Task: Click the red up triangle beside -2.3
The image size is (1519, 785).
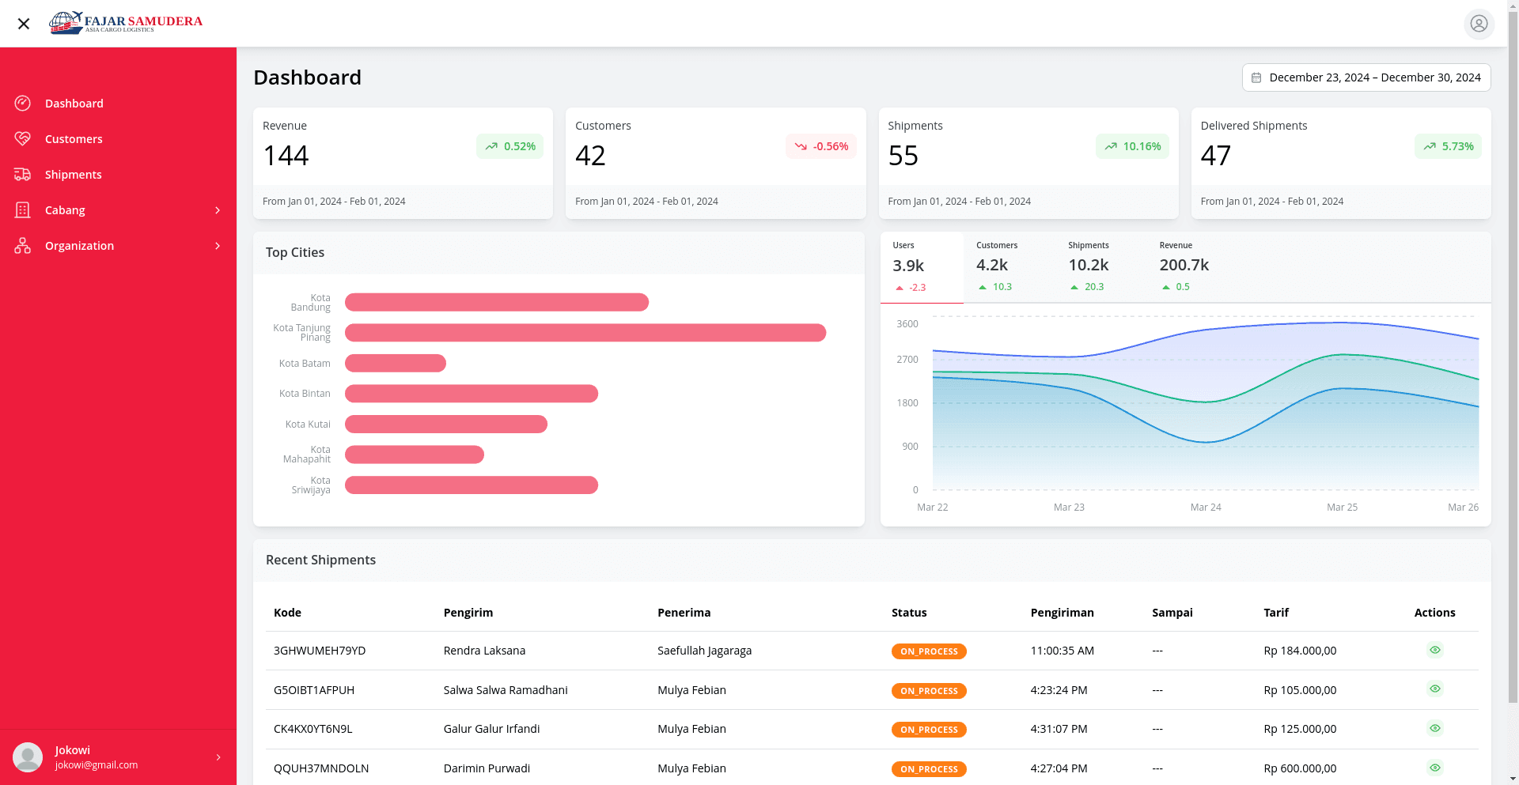Action: click(900, 288)
